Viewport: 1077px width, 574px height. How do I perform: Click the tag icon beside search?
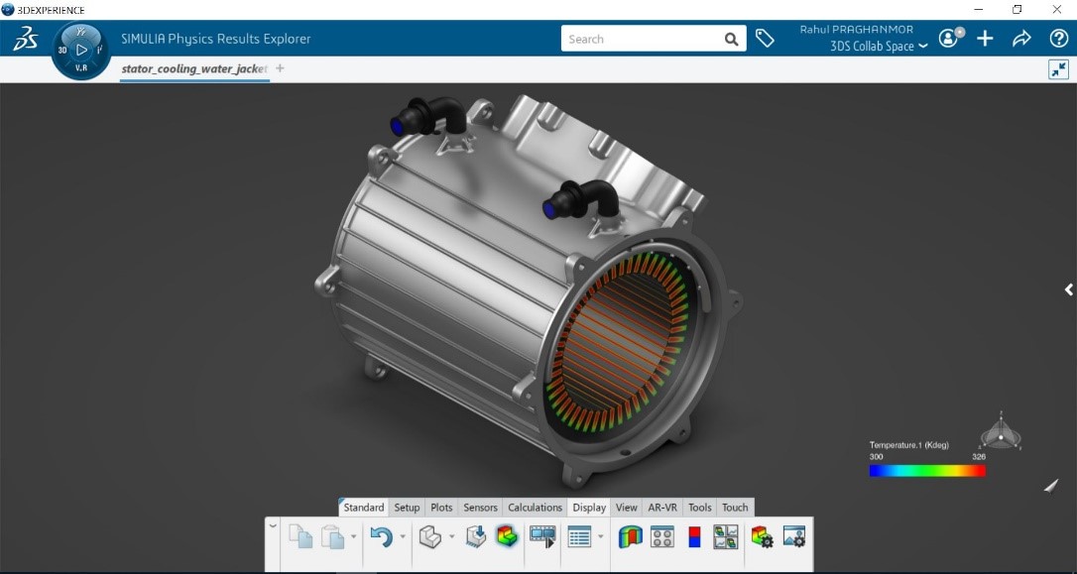[x=766, y=39]
